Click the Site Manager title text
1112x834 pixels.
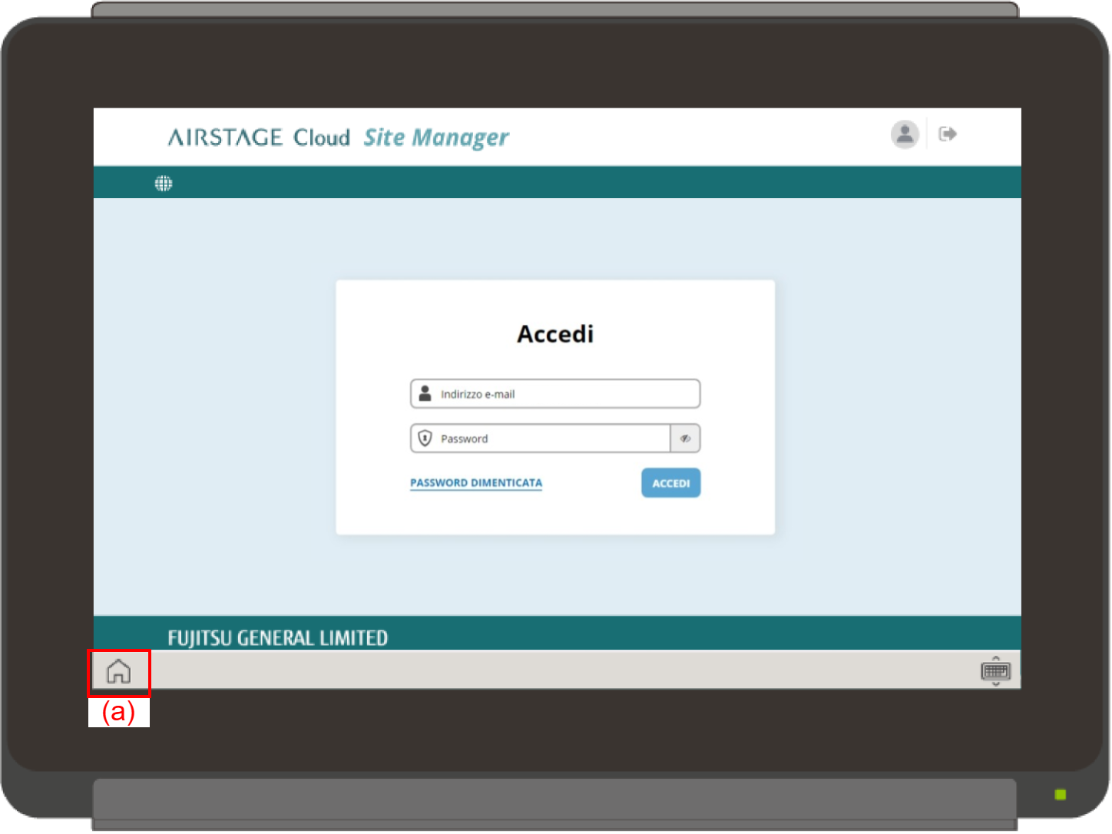coord(435,137)
